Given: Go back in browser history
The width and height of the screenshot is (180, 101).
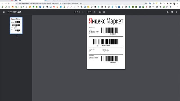Looking at the screenshot, I should click(x=2, y=4).
